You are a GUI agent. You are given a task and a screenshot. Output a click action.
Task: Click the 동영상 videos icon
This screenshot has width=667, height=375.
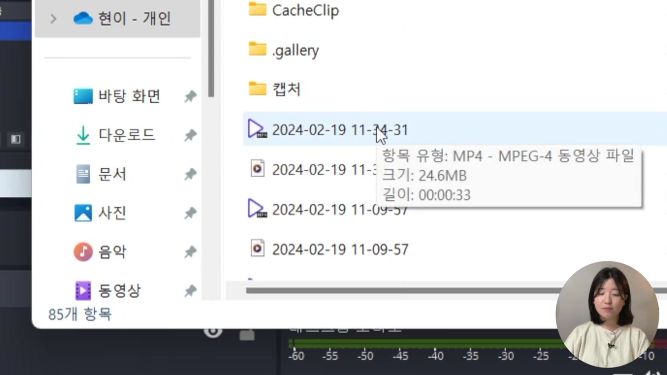83,291
